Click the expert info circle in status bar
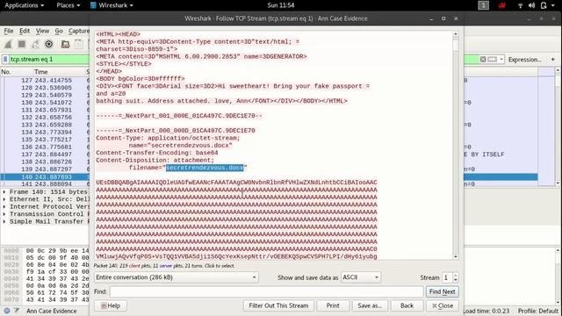 tap(7, 311)
